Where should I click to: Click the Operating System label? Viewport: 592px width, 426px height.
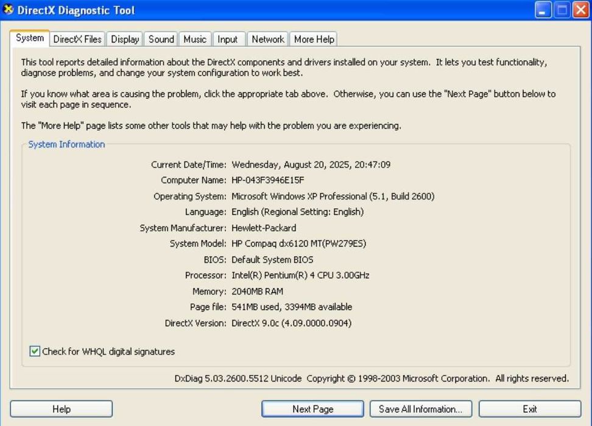click(189, 196)
